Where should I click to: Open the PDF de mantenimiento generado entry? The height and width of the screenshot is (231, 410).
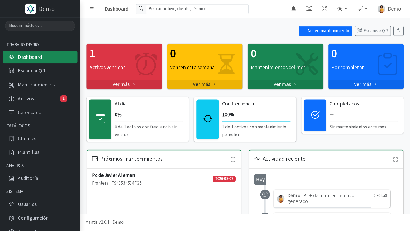pos(332,198)
